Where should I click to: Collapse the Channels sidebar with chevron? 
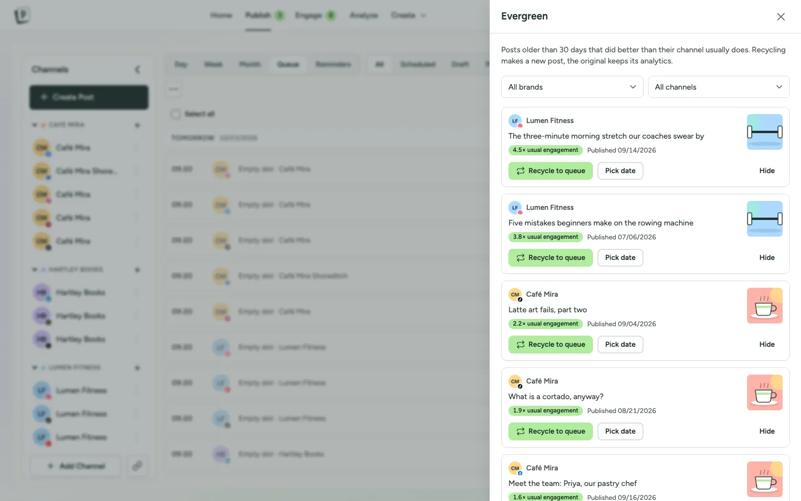tap(137, 69)
